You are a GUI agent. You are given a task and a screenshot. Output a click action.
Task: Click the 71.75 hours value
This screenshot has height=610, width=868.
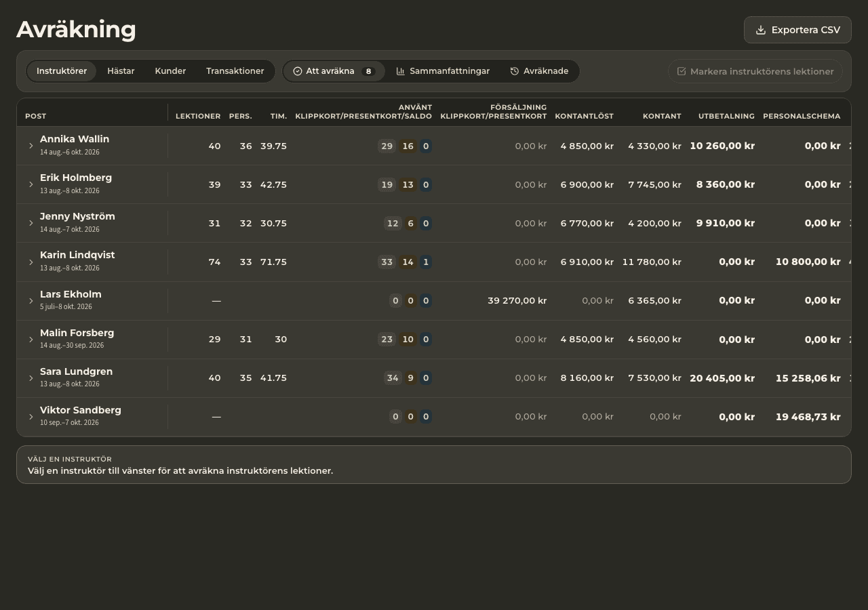coord(273,262)
